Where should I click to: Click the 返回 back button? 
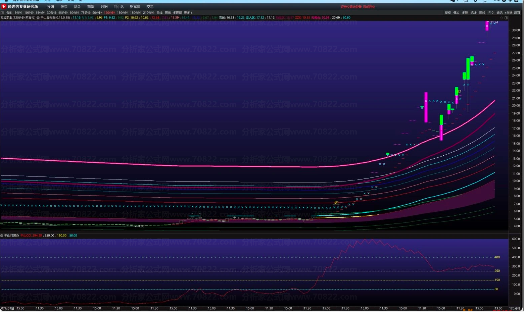517,13
